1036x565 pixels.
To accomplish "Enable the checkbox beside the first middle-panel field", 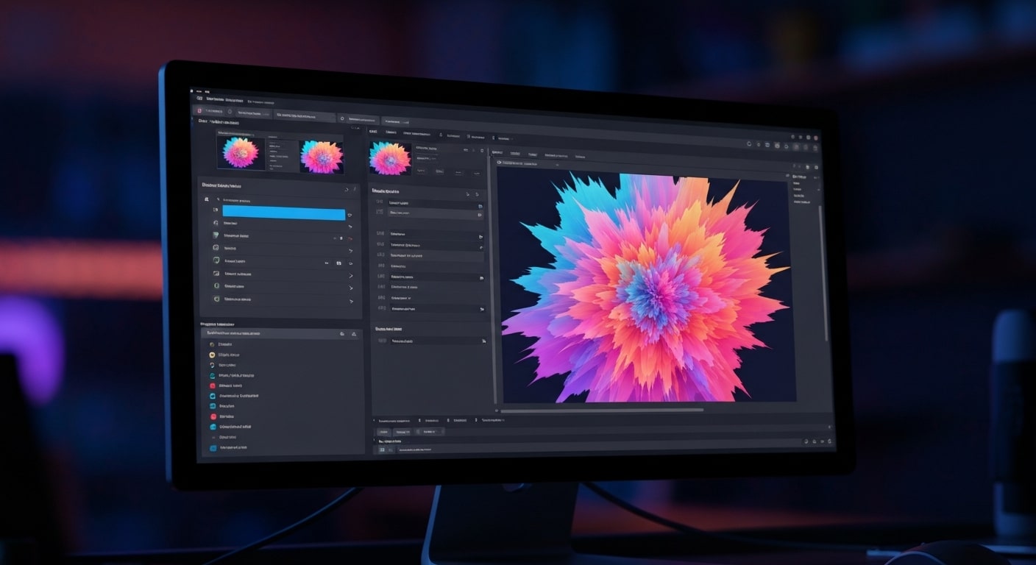I will (x=480, y=207).
